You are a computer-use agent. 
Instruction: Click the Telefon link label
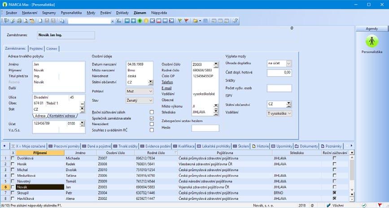(167, 82)
